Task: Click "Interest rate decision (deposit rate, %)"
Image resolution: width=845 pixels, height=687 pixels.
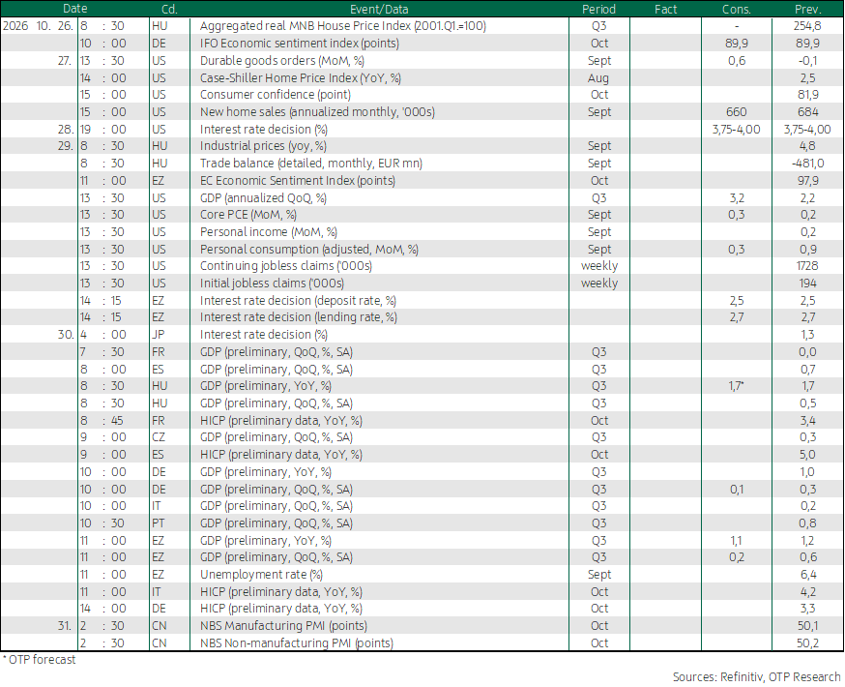Action: click(298, 300)
